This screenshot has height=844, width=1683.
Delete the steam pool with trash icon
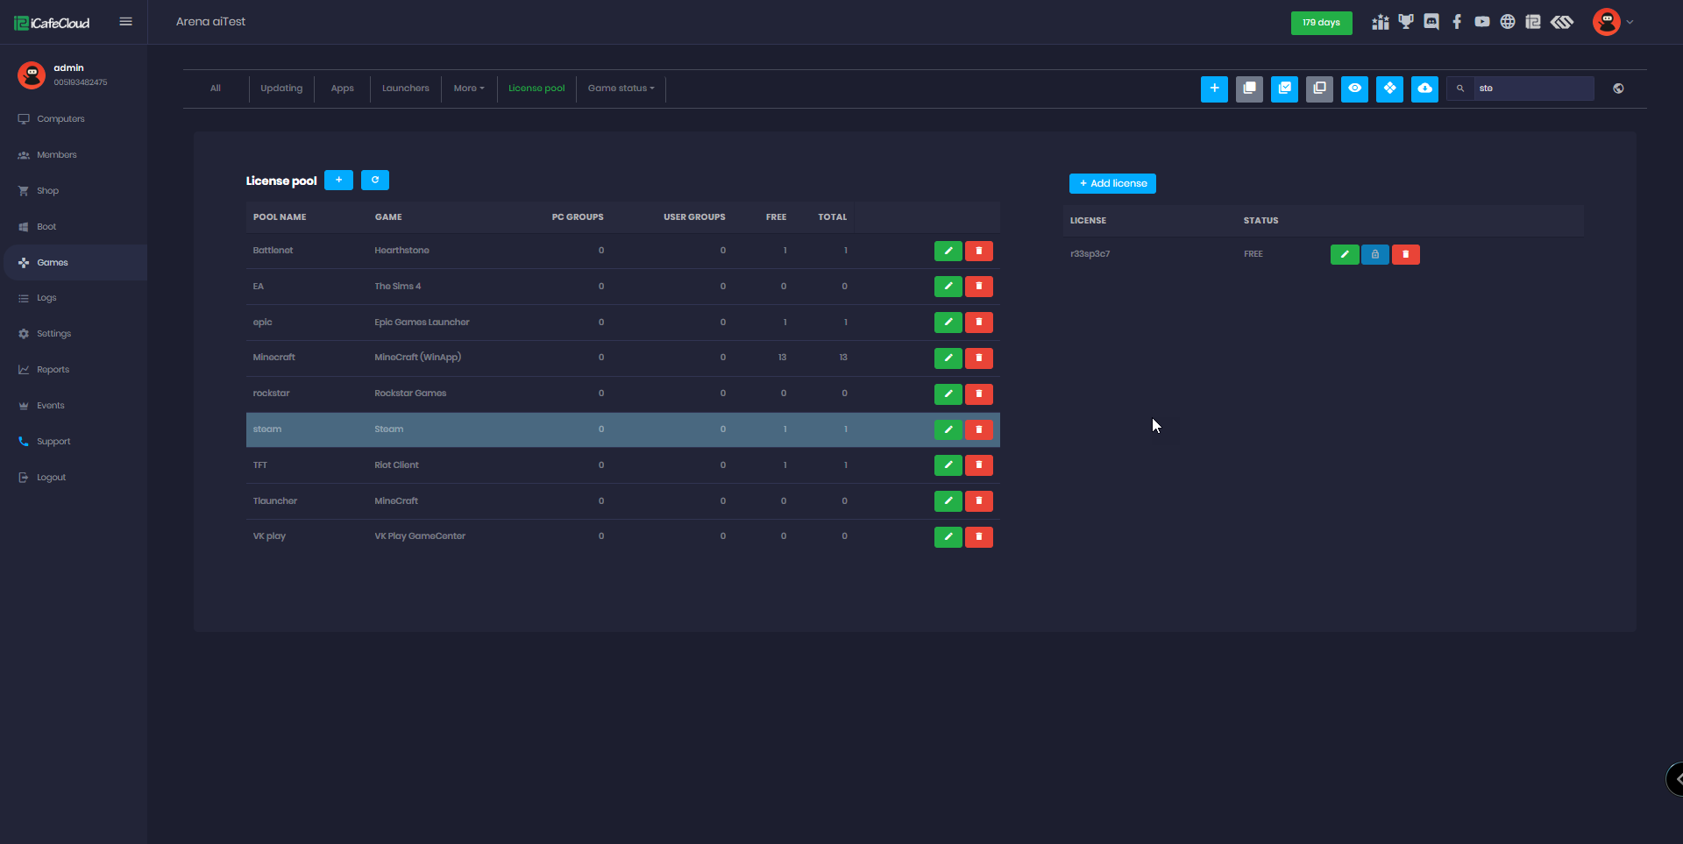pyautogui.click(x=979, y=429)
